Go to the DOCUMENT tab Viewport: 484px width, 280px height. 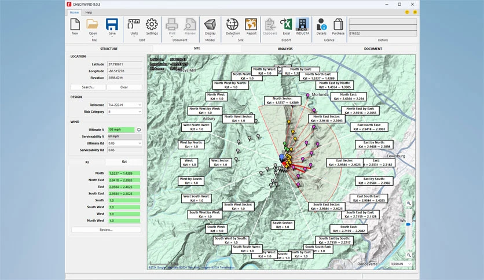click(x=373, y=49)
